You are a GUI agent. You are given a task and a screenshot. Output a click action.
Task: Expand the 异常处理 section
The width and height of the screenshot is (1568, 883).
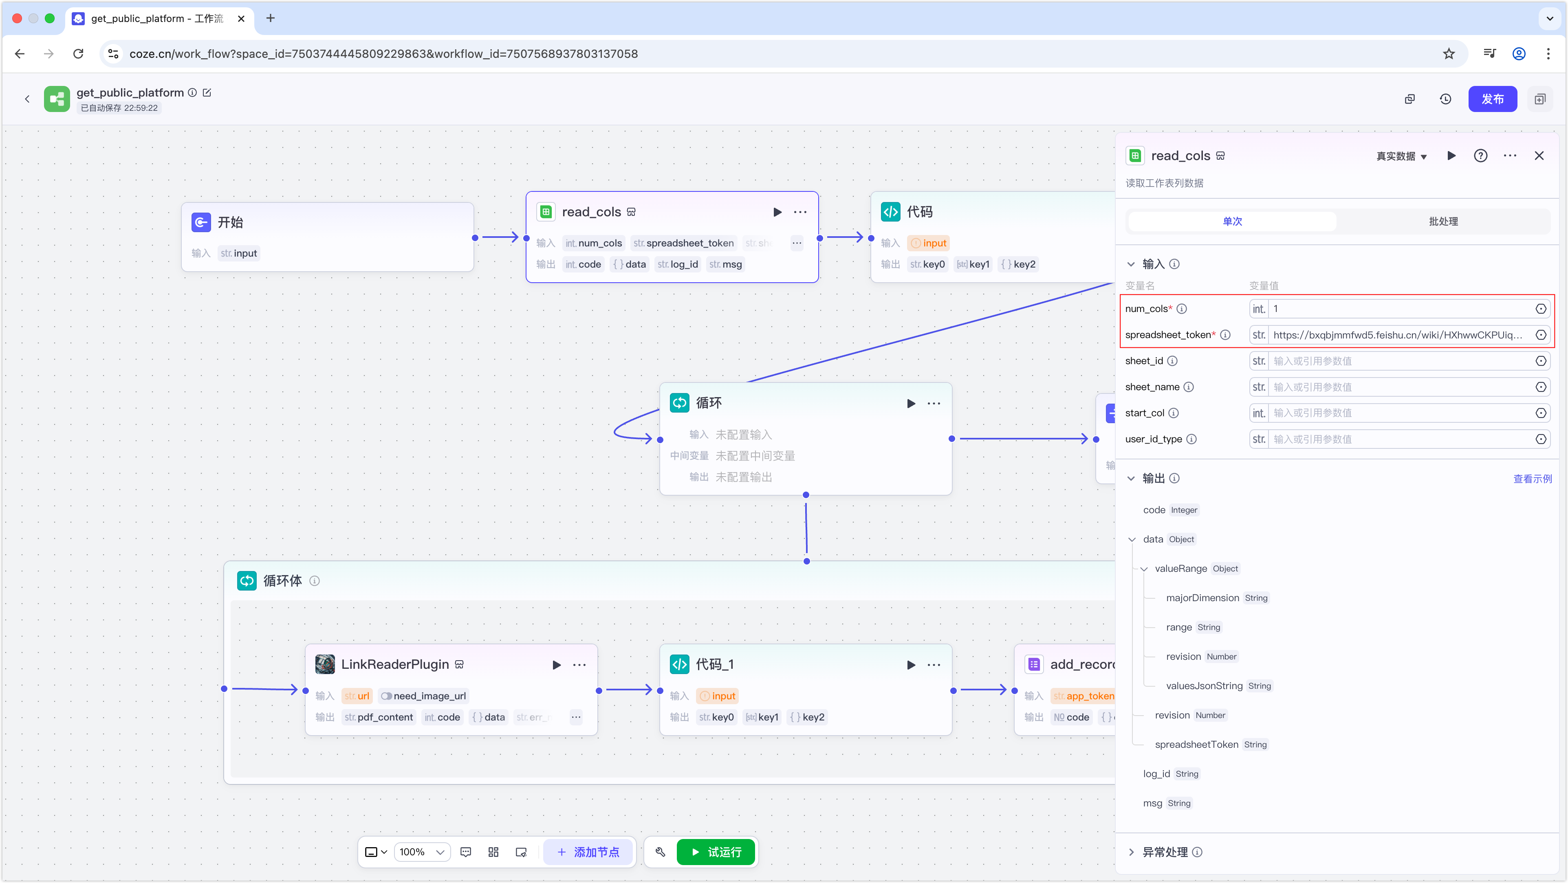pos(1132,852)
